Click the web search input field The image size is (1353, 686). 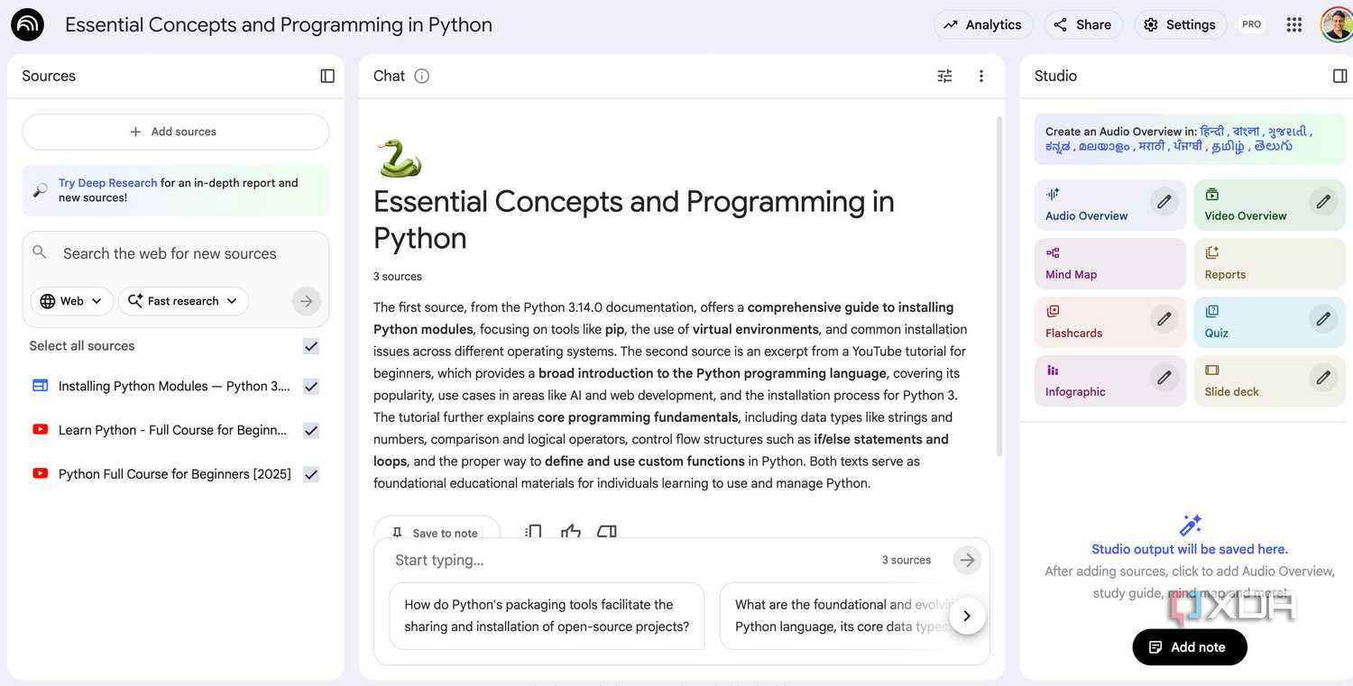coord(170,253)
